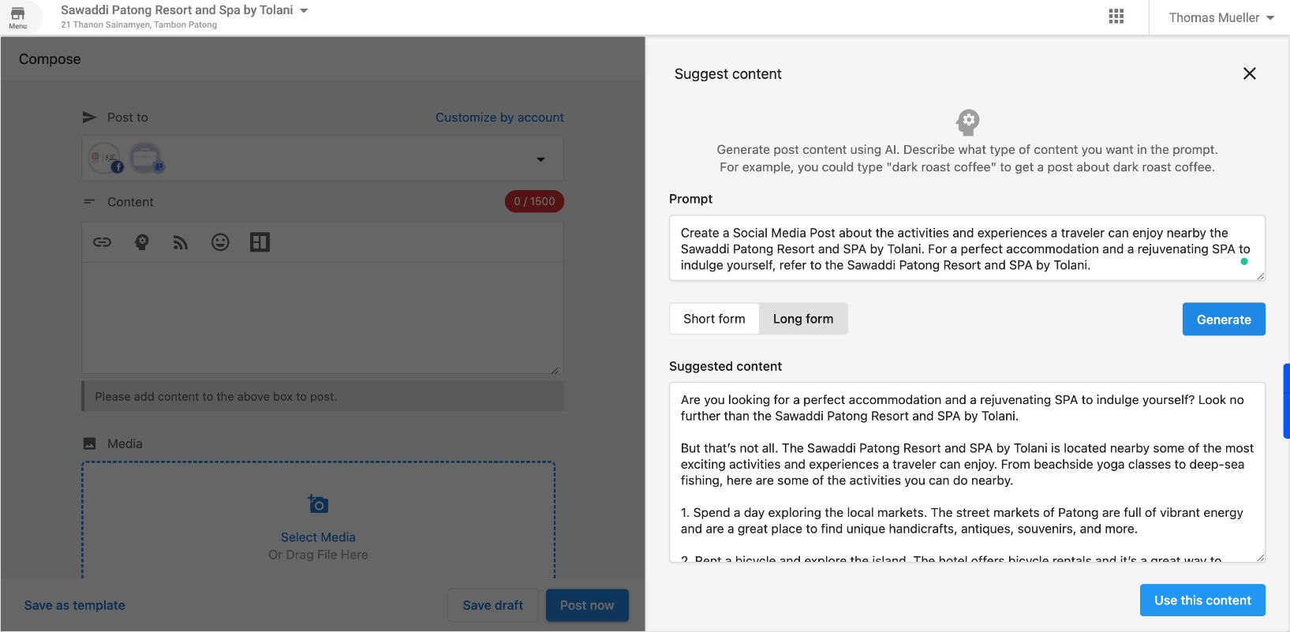Open the emoji picker icon
Image resolution: width=1290 pixels, height=632 pixels.
point(220,242)
